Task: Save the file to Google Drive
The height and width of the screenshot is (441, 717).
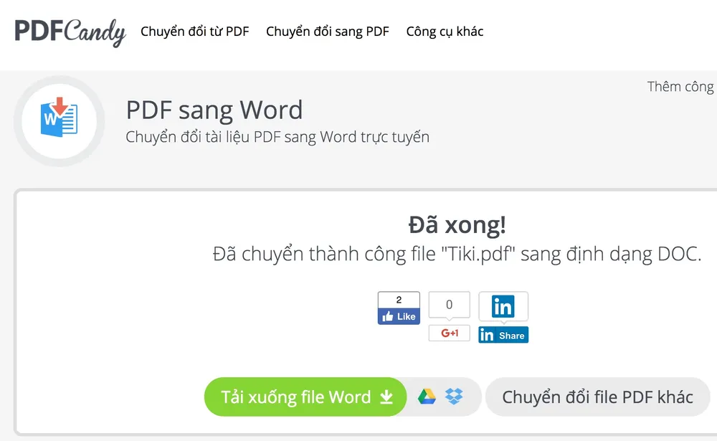Action: click(x=427, y=397)
